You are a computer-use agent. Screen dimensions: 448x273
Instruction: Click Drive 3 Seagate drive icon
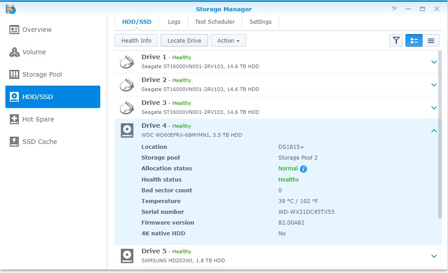click(127, 108)
